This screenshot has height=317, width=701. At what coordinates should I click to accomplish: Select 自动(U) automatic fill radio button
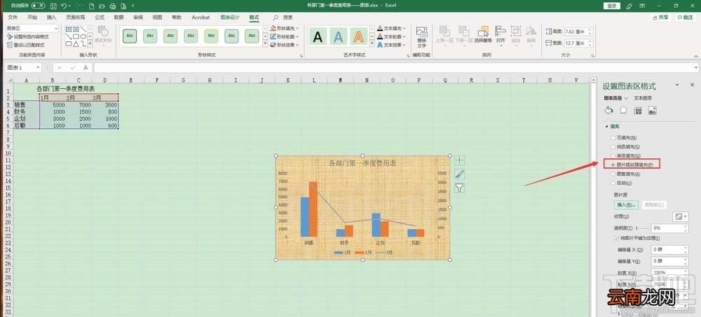613,183
